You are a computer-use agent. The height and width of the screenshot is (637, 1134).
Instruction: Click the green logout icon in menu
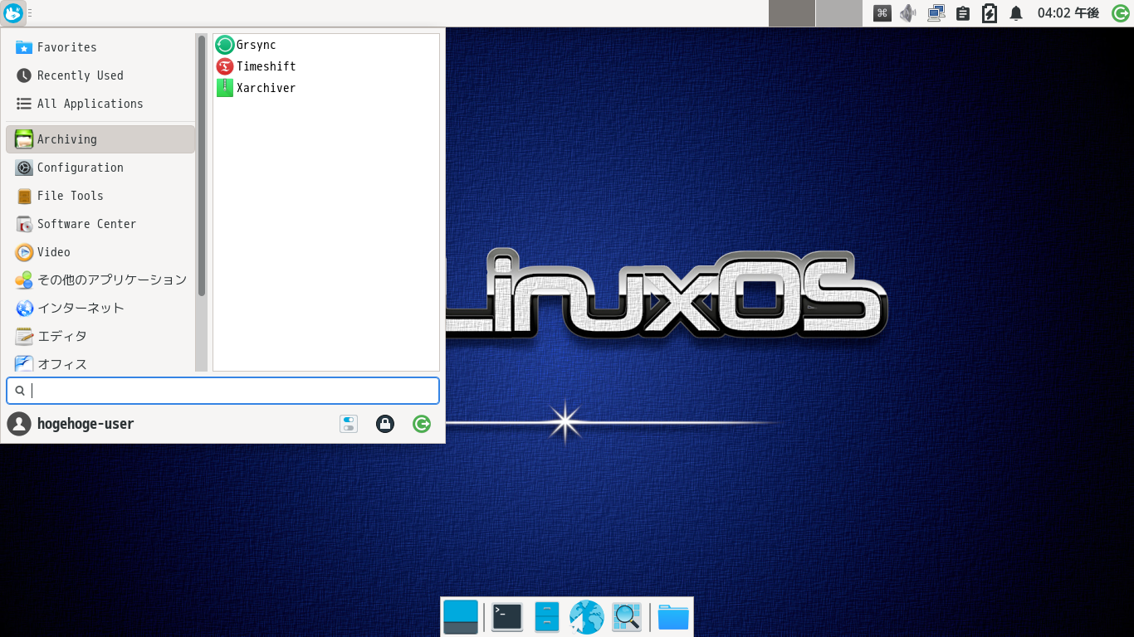pos(422,424)
